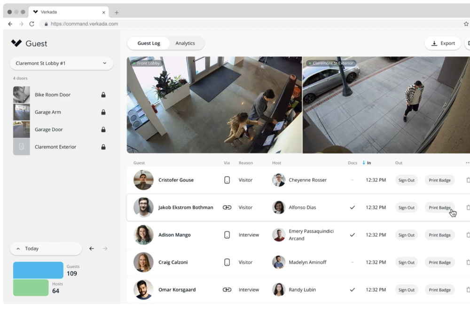Screen dimensions: 470x309
Task: Switch to the Analytics tab
Action: click(x=185, y=43)
